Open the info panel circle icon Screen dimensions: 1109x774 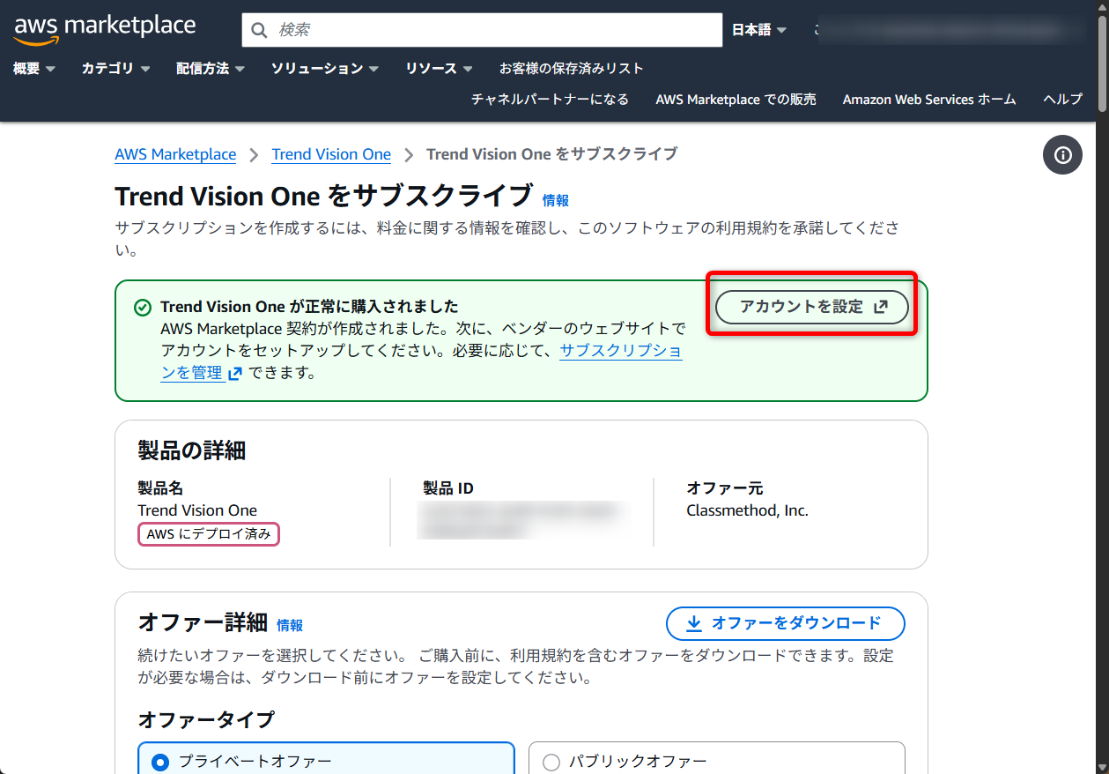click(x=1062, y=155)
